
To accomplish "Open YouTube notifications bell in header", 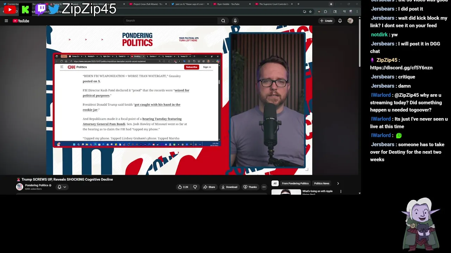I will point(340,21).
